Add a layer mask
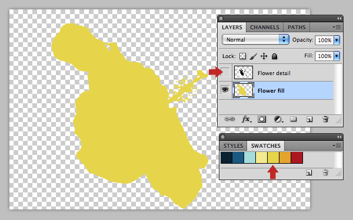This screenshot has height=220, width=353. pos(262,119)
